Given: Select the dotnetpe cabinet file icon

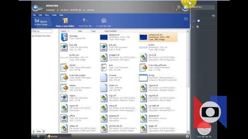Looking at the screenshot, I should pyautogui.click(x=64, y=37).
